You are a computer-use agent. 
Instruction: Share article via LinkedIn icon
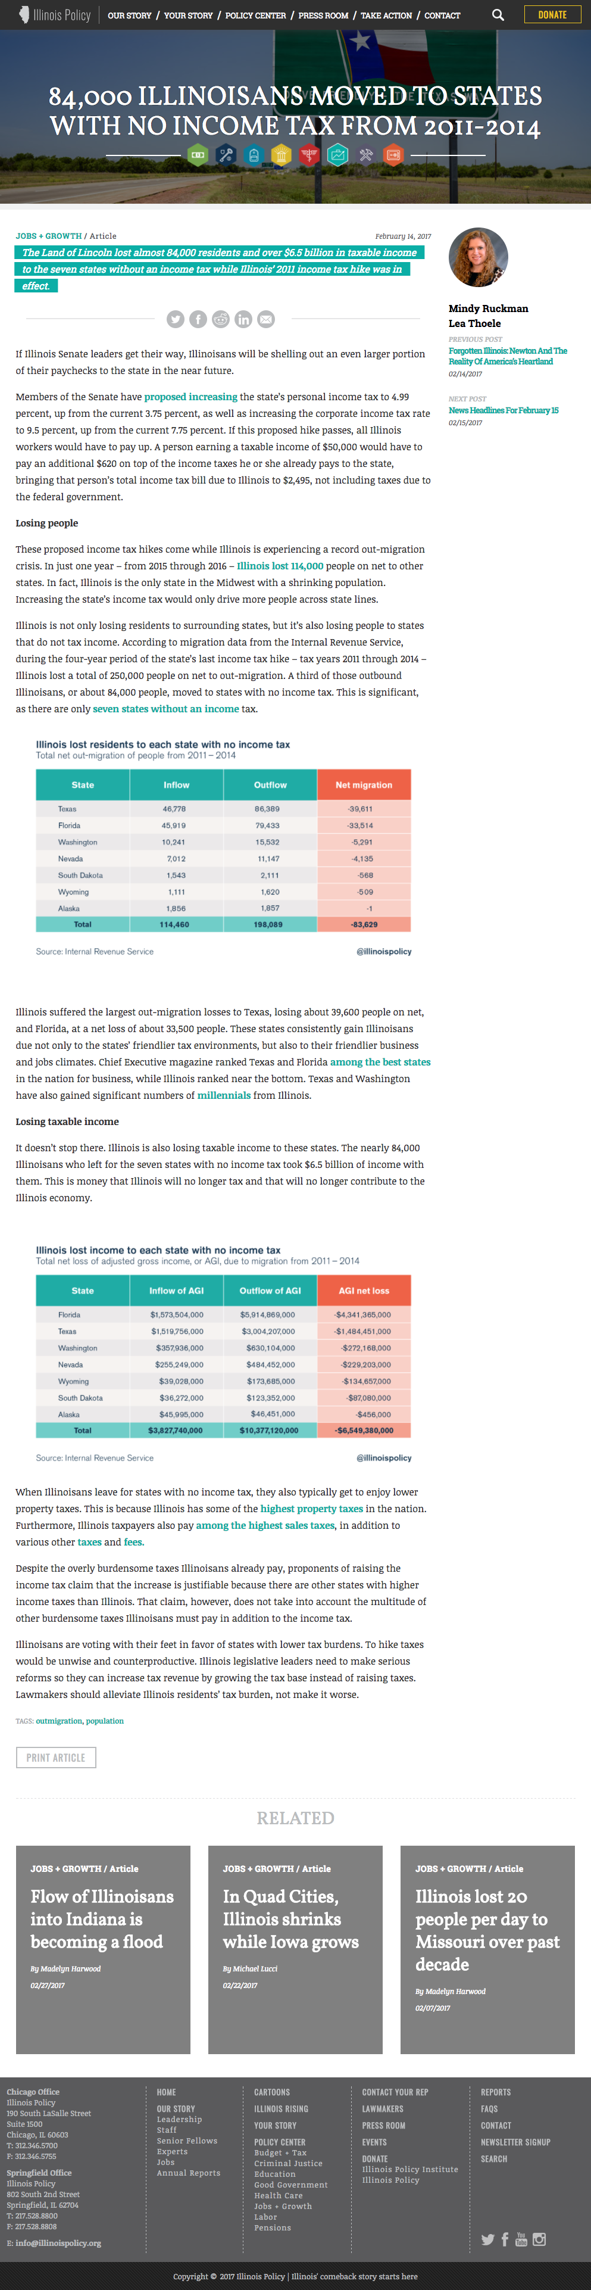point(243,319)
